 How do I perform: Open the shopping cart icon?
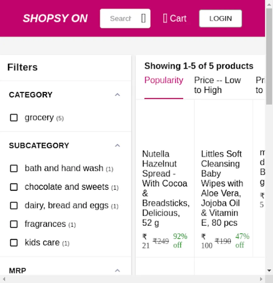165,19
